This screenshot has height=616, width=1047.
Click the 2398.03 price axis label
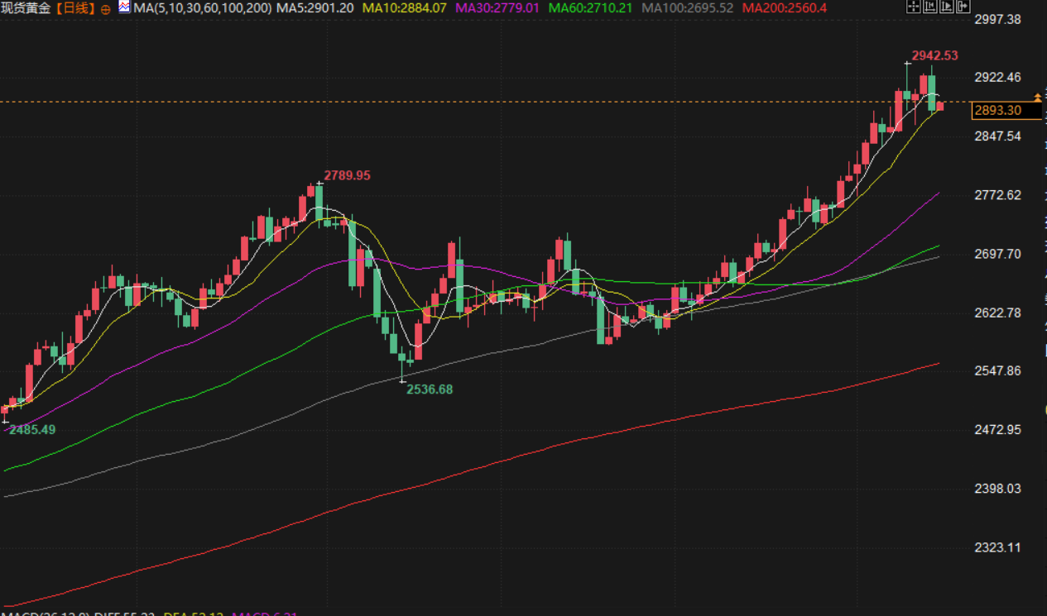click(997, 488)
